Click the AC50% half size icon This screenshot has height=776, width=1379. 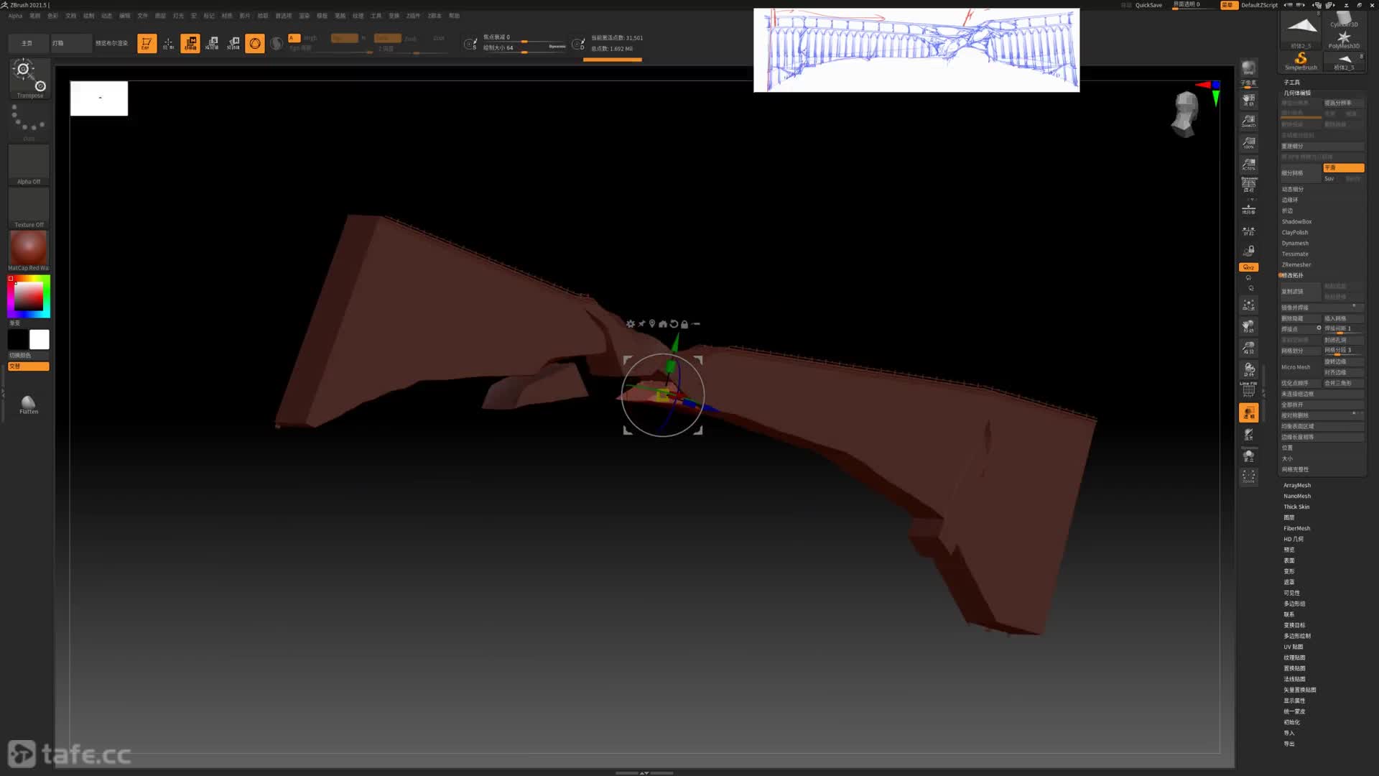pyautogui.click(x=1249, y=165)
